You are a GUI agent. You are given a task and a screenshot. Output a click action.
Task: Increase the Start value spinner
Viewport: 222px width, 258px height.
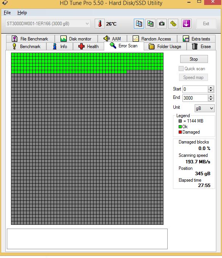tap(211, 88)
